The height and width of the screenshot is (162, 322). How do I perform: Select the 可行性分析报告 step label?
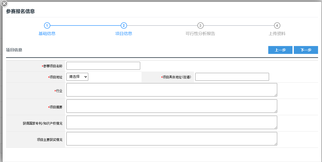200,34
